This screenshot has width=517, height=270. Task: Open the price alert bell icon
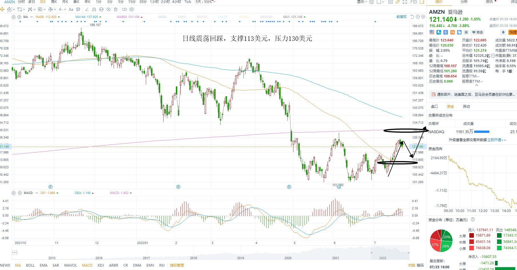point(503,32)
